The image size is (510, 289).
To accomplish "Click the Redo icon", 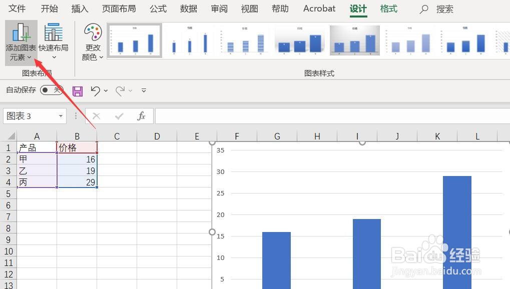I will coord(120,90).
